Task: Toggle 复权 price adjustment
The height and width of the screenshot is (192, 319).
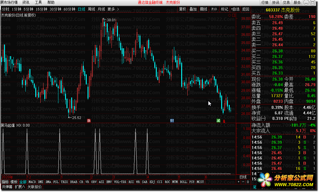Action: pos(182,9)
